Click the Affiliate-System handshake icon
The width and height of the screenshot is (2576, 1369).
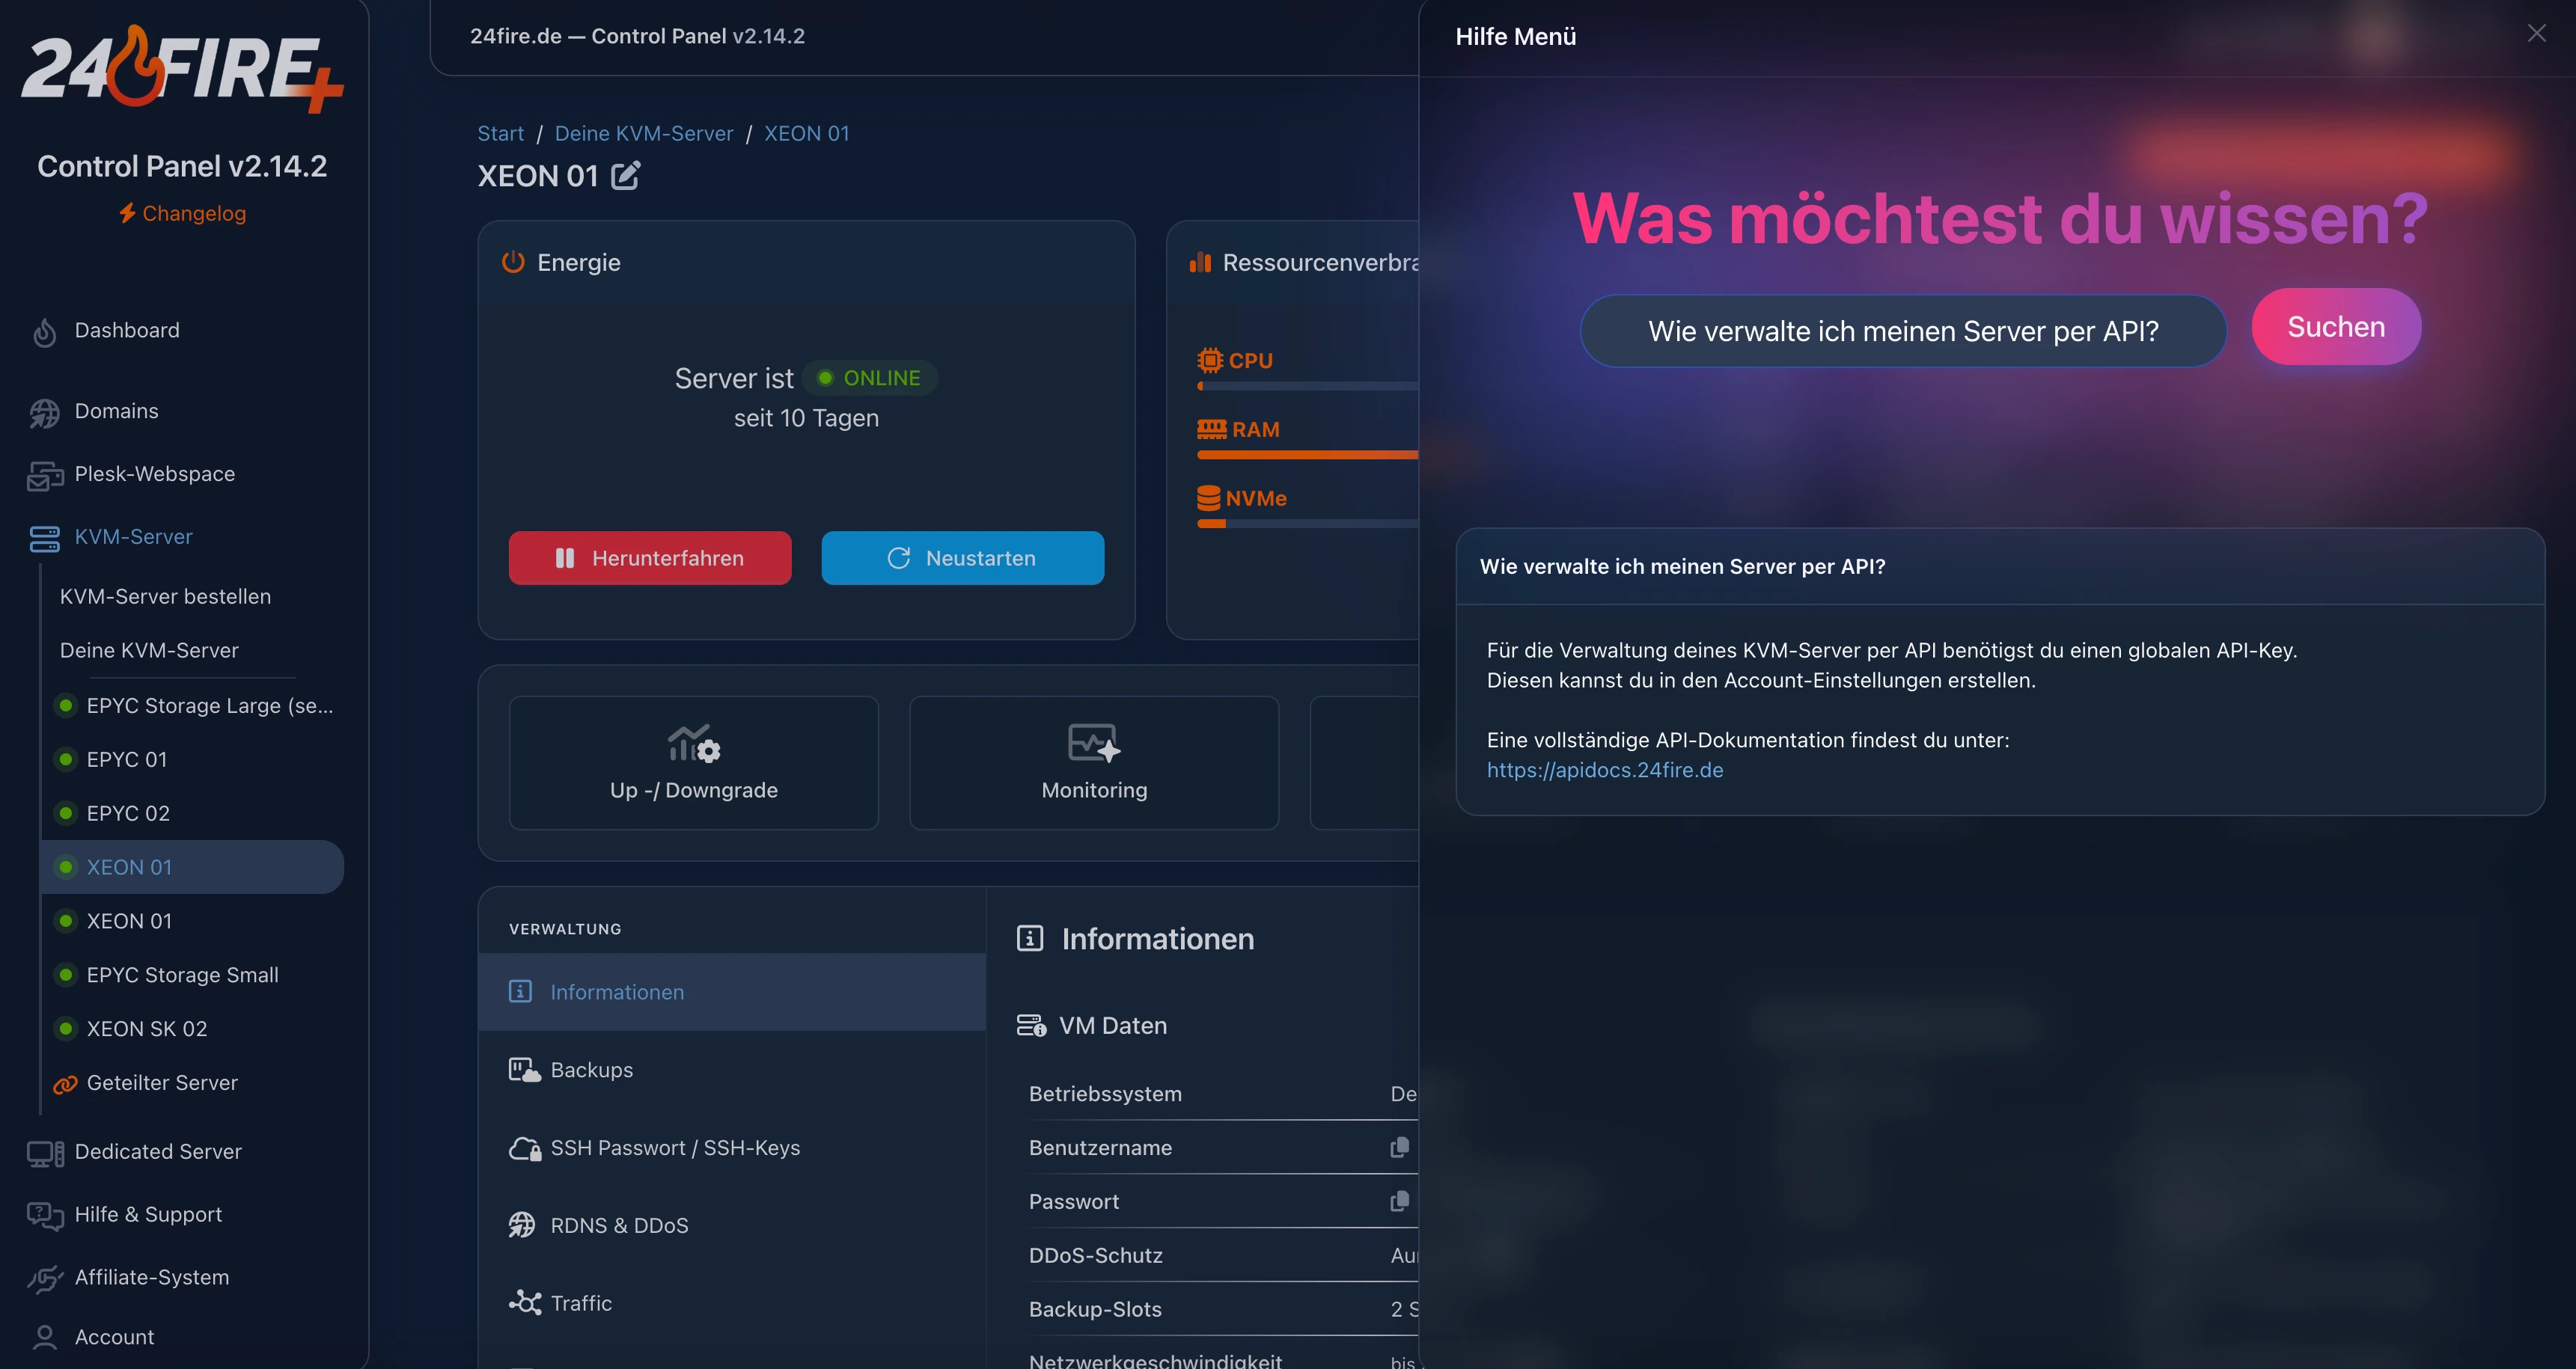tap(45, 1278)
